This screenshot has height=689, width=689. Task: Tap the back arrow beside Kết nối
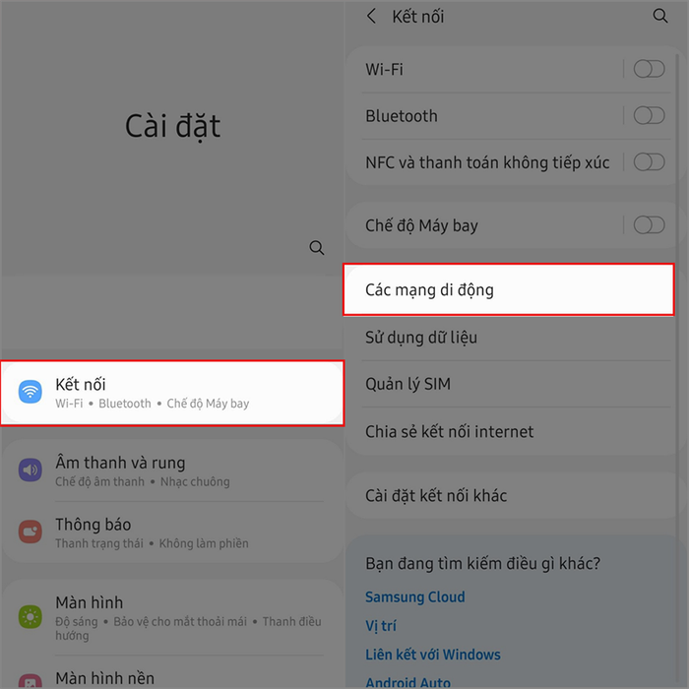[371, 17]
